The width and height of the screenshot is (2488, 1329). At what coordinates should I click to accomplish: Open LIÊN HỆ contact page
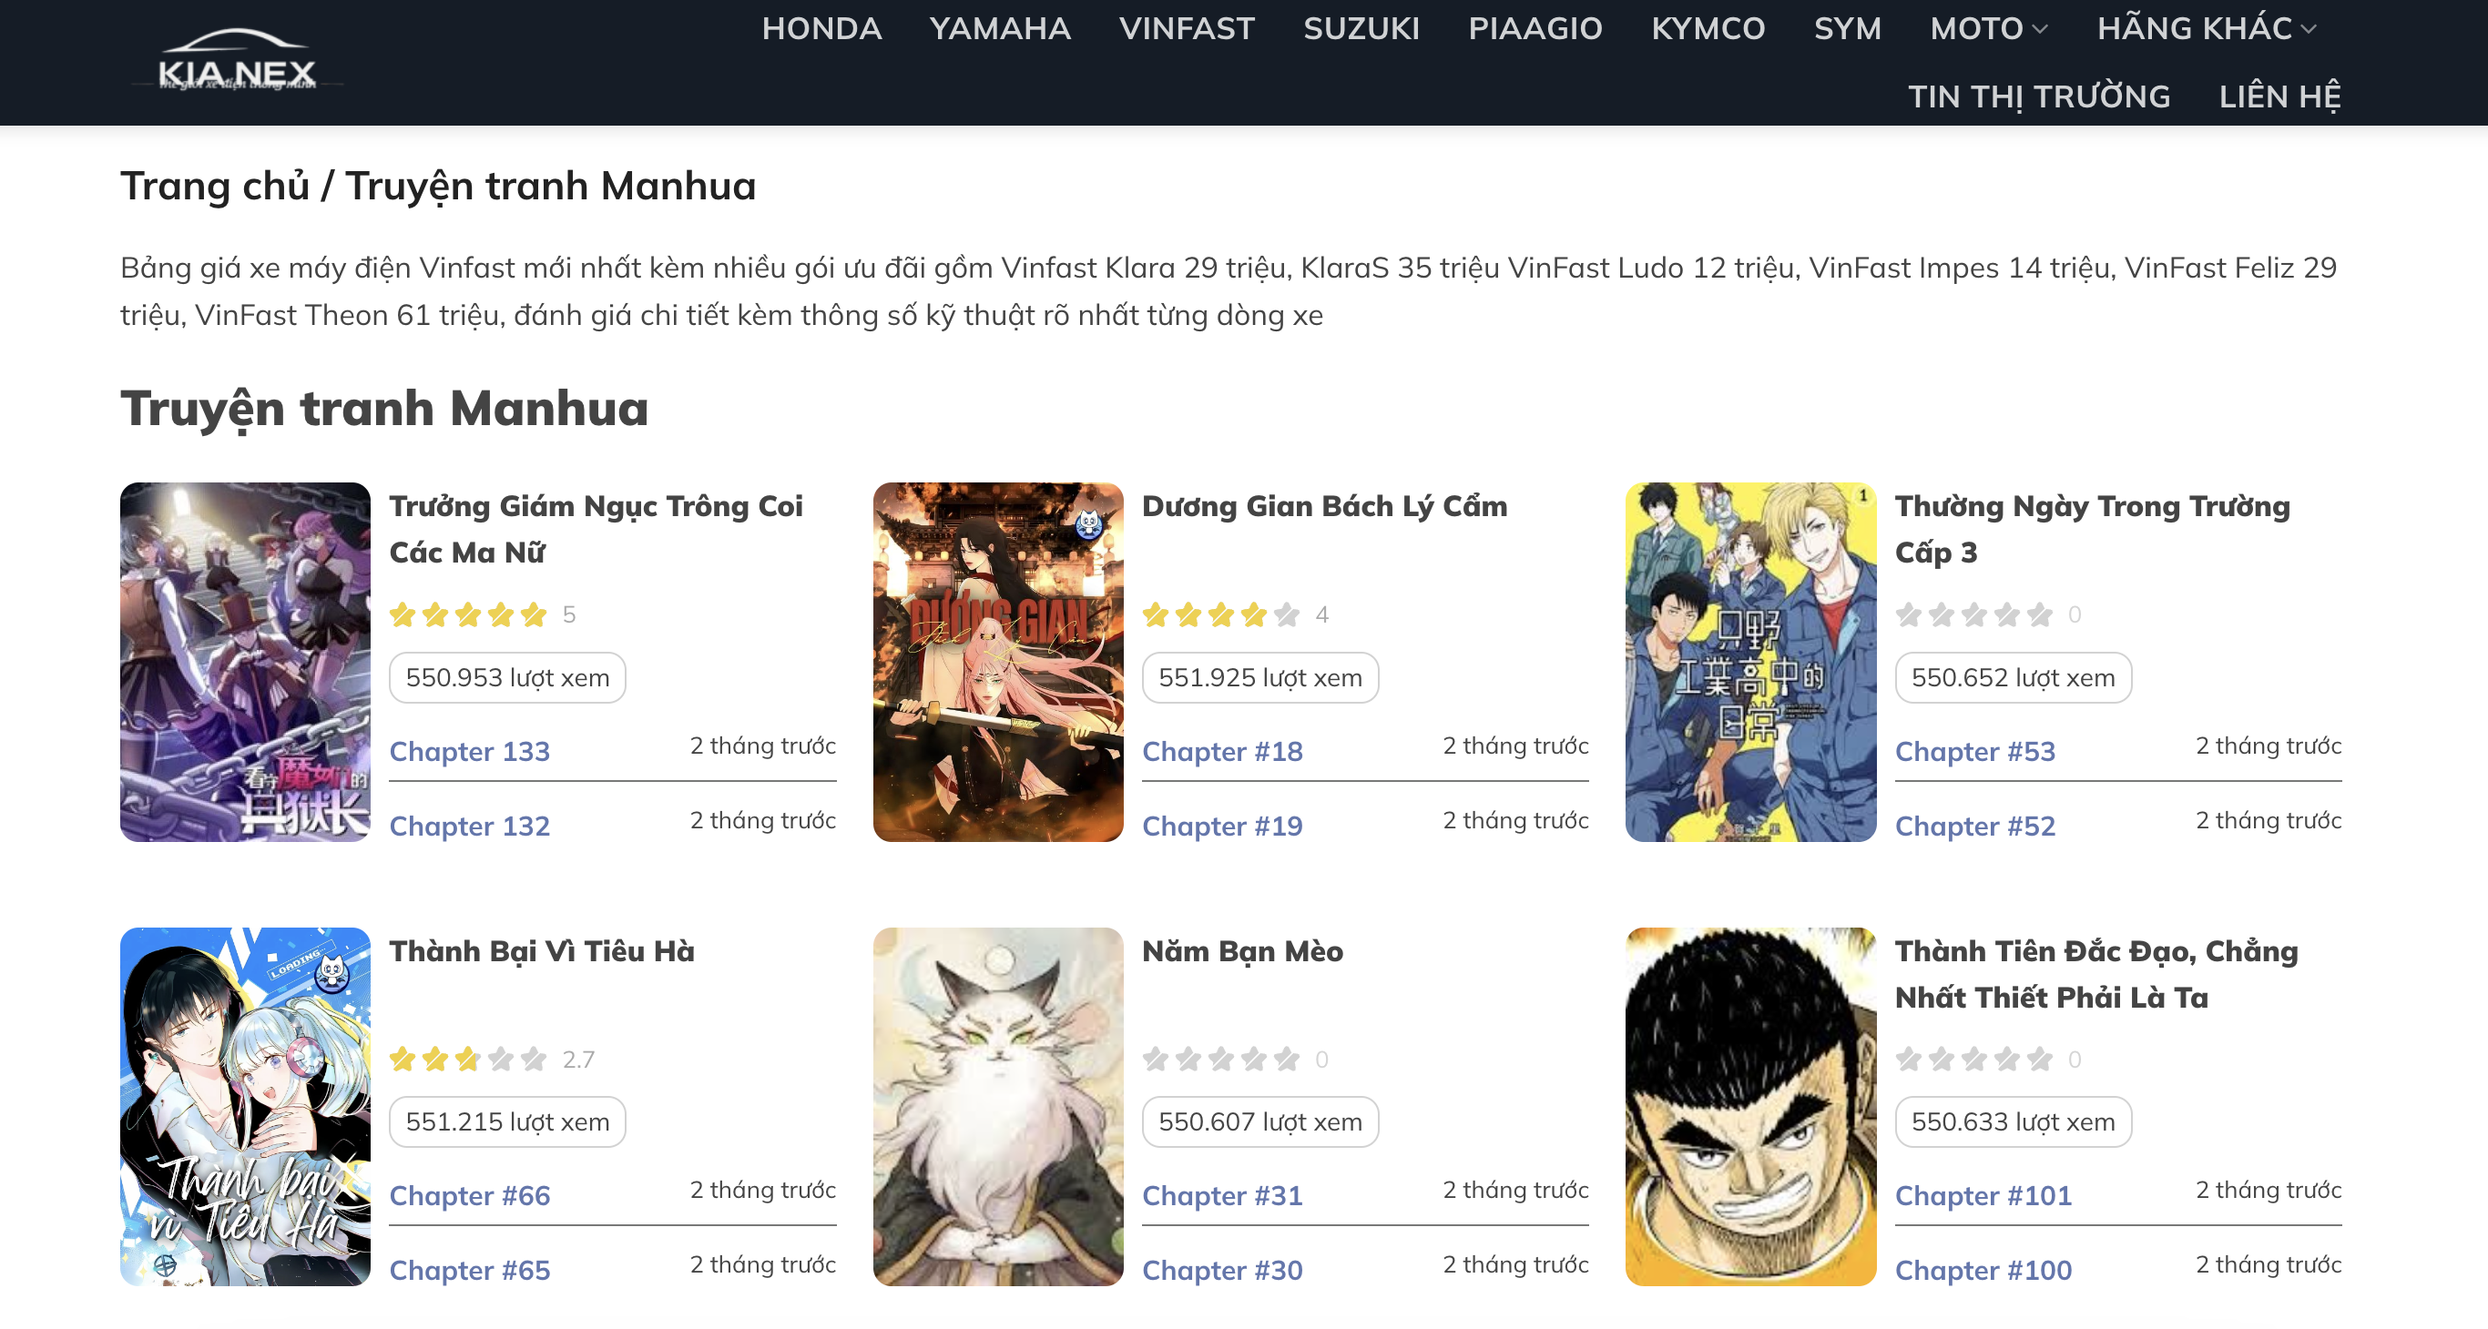click(x=2279, y=96)
